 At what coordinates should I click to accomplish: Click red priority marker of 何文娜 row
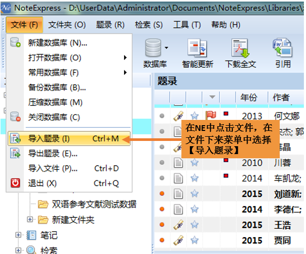coord(226,114)
